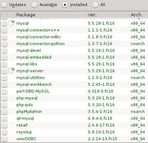
Task: Select the php-pdo package name
Action: pyautogui.click(x=25, y=105)
